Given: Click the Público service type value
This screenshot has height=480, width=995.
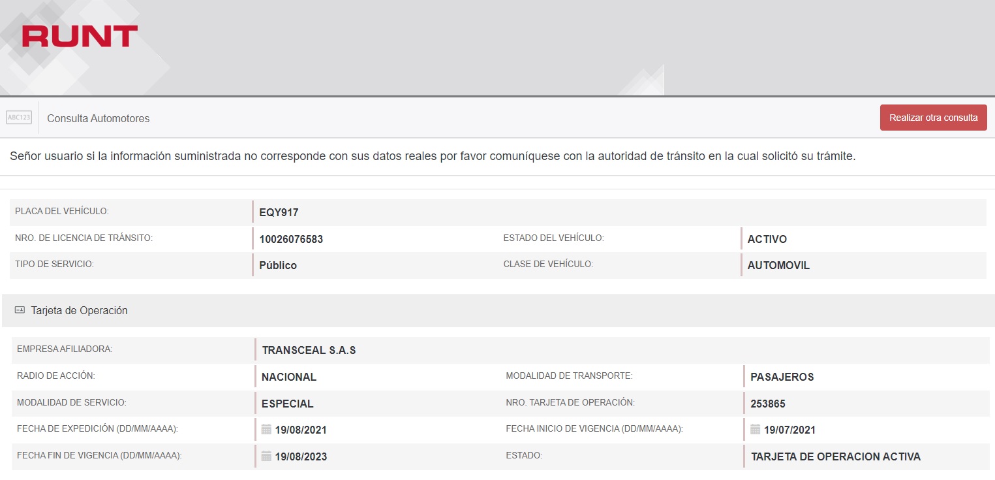Looking at the screenshot, I should point(278,265).
